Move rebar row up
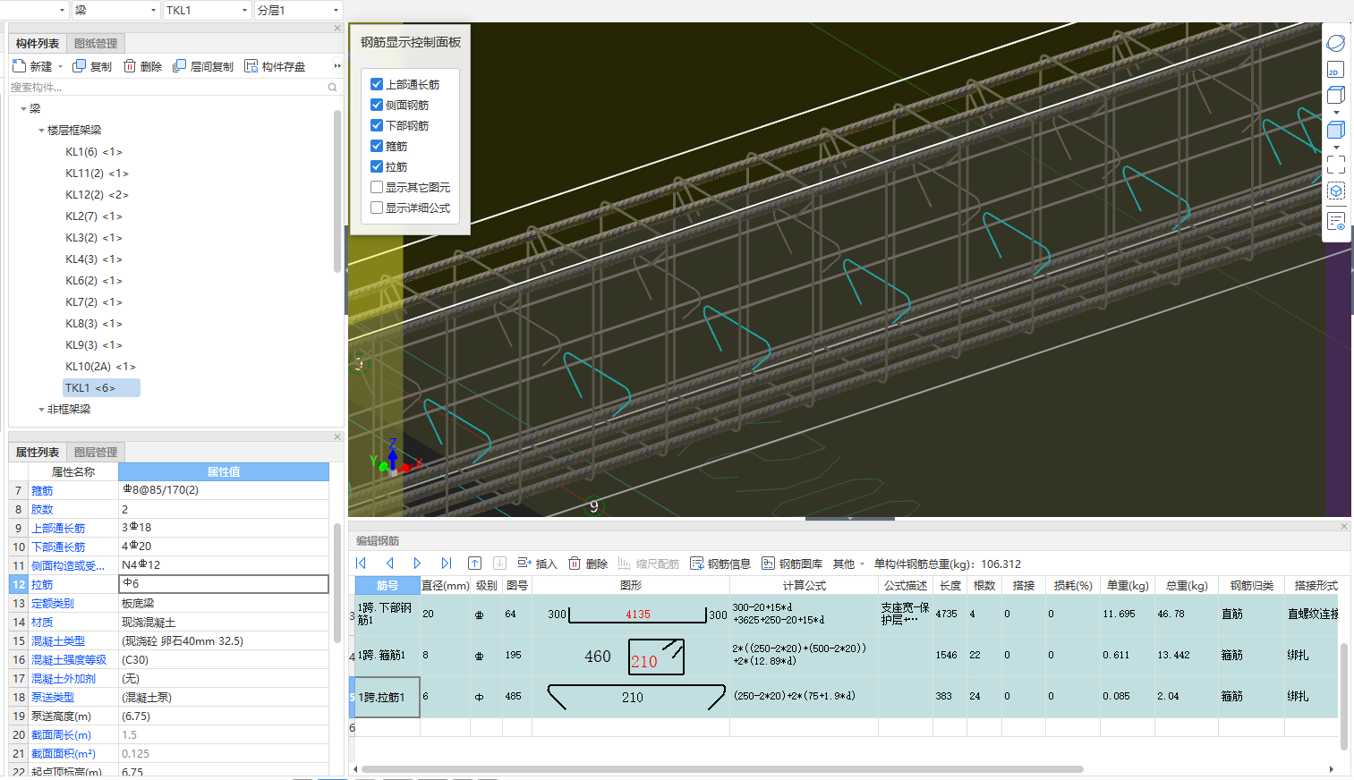1354x780 pixels. [474, 564]
